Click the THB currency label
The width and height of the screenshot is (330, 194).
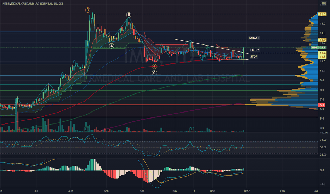click(x=324, y=4)
